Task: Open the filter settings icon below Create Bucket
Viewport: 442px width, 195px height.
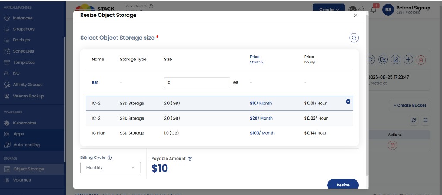Action: (426, 120)
